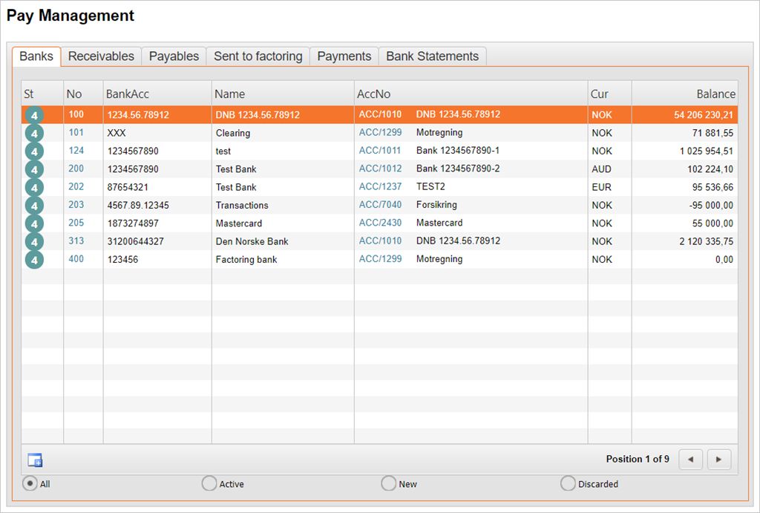Click the Name column header
Screen dimensions: 760x513
click(x=230, y=94)
